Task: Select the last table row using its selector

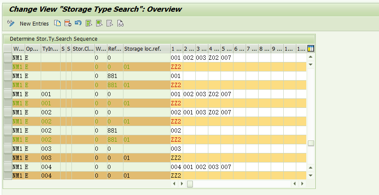Action: pyautogui.click(x=7, y=176)
